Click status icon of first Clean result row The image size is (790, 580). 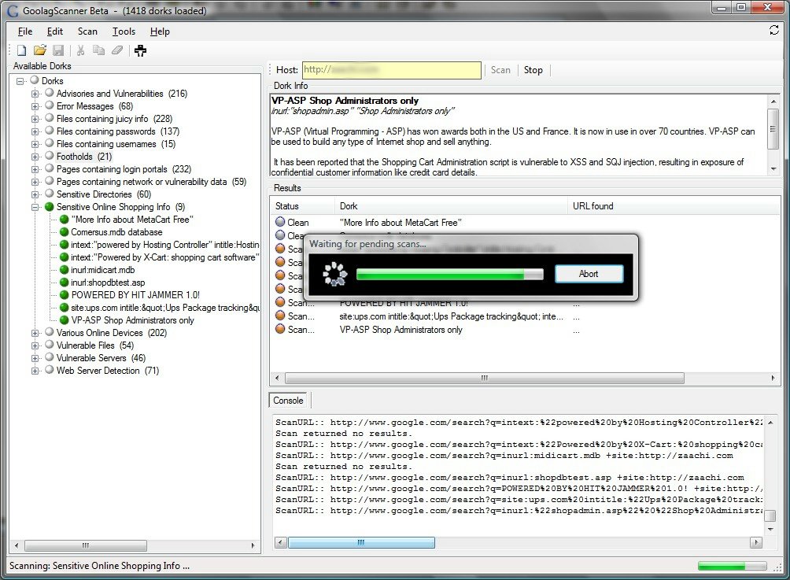point(280,222)
